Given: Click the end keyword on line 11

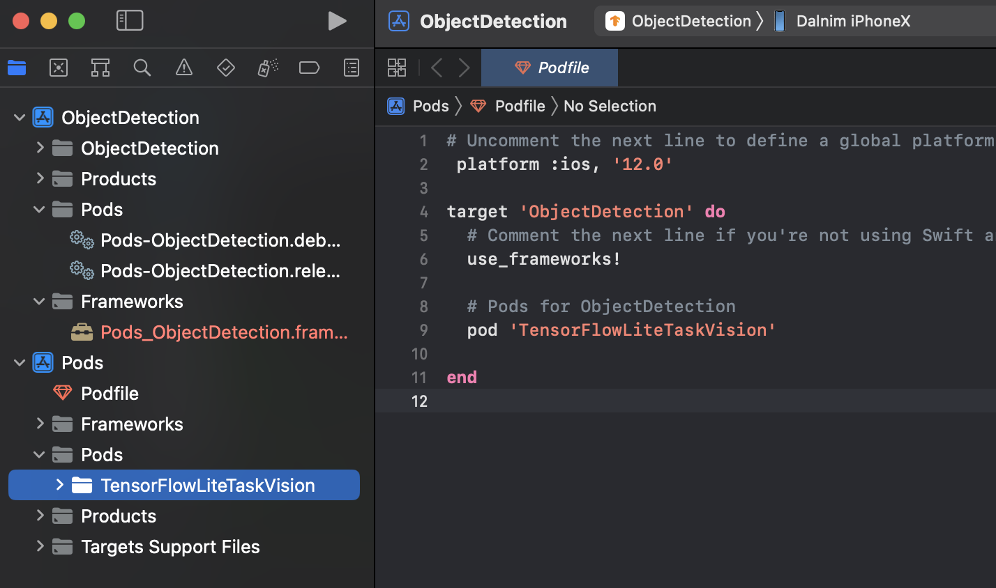Looking at the screenshot, I should [x=462, y=378].
